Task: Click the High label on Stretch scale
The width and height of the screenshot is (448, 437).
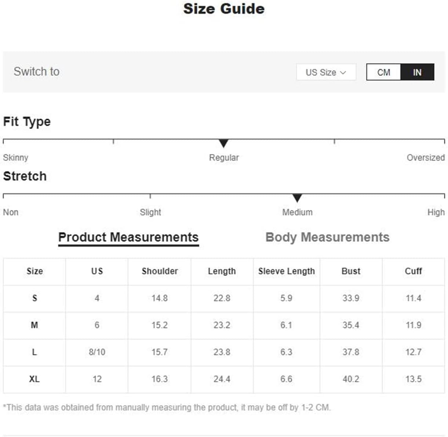Action: coord(436,212)
